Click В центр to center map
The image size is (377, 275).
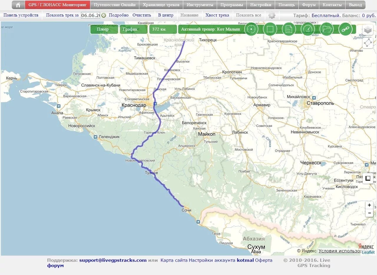pyautogui.click(x=166, y=15)
